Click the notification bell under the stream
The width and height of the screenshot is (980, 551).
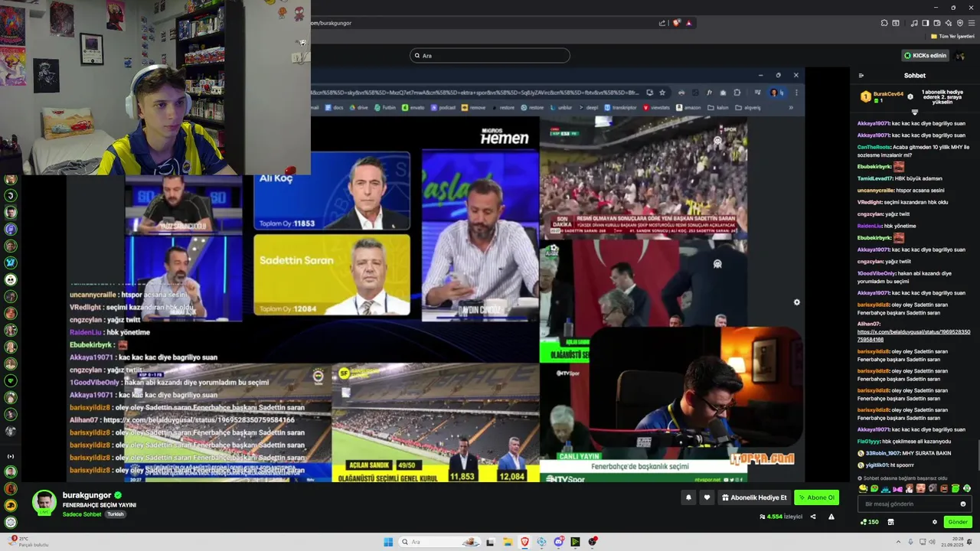[x=688, y=497]
